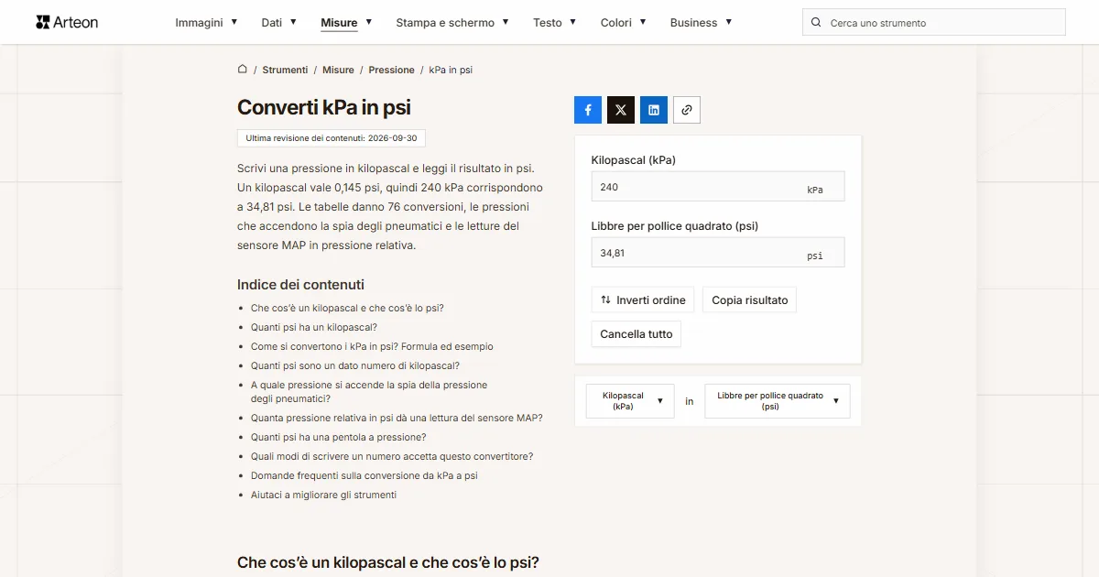The image size is (1099, 577).
Task: Share page on LinkedIn
Action: [x=654, y=110]
